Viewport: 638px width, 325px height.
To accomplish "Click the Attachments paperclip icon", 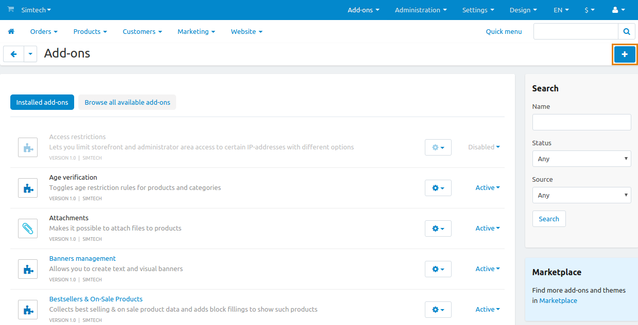I will (x=28, y=228).
